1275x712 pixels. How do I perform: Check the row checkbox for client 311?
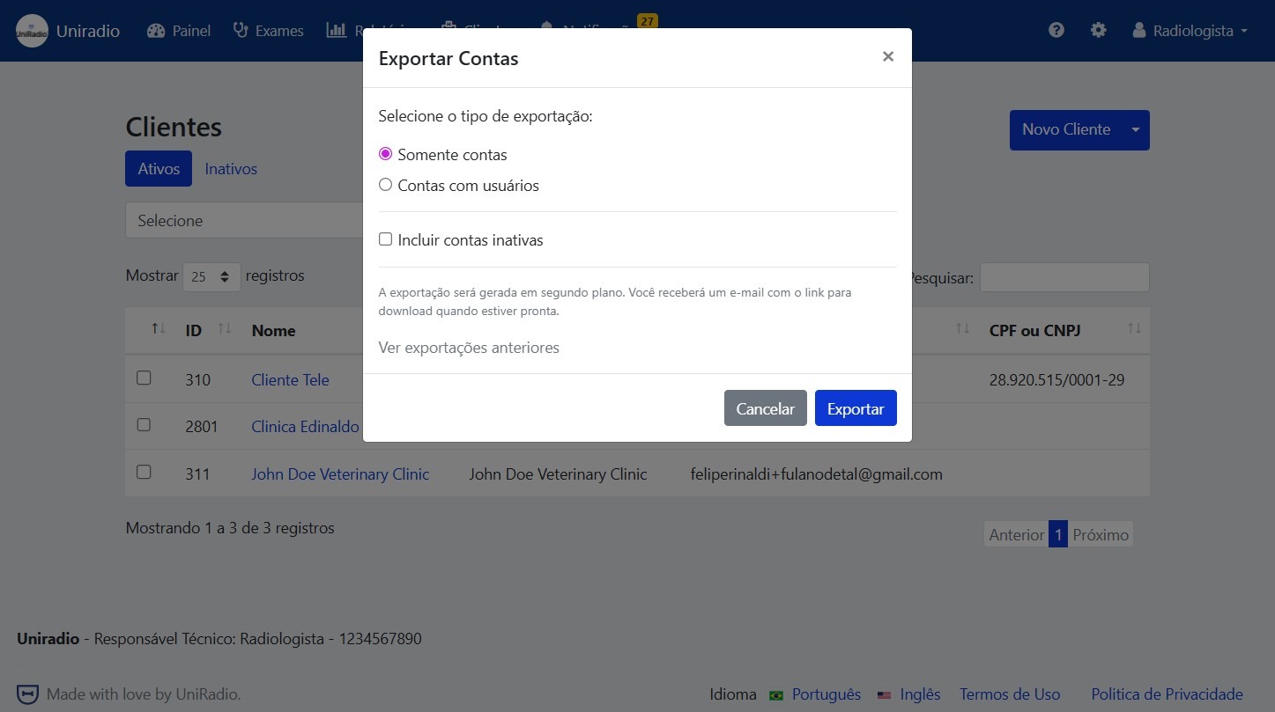tap(144, 472)
